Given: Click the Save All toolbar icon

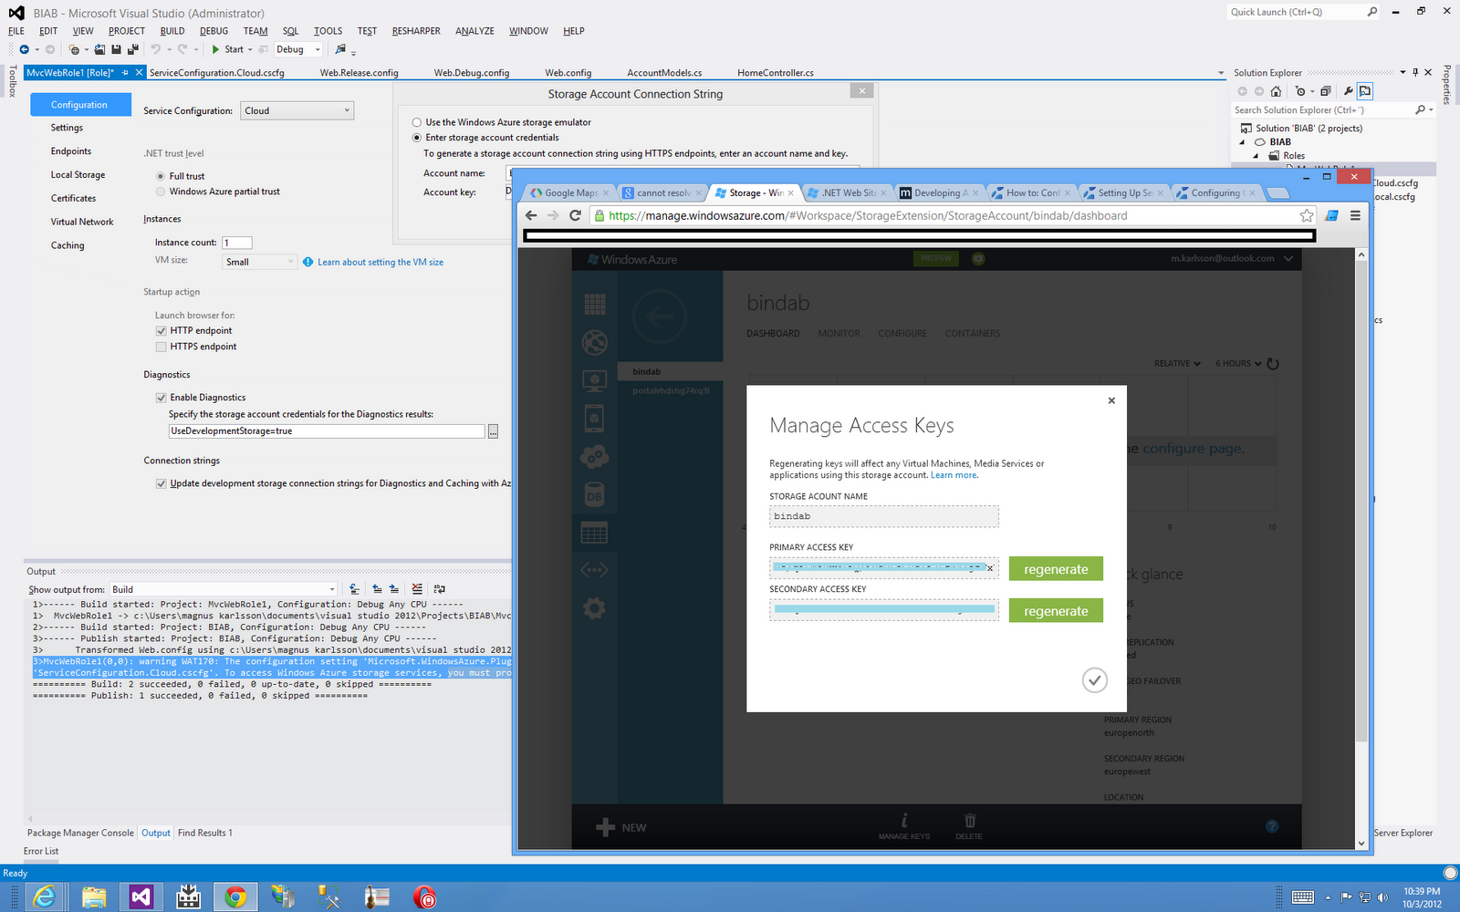Looking at the screenshot, I should tap(132, 49).
